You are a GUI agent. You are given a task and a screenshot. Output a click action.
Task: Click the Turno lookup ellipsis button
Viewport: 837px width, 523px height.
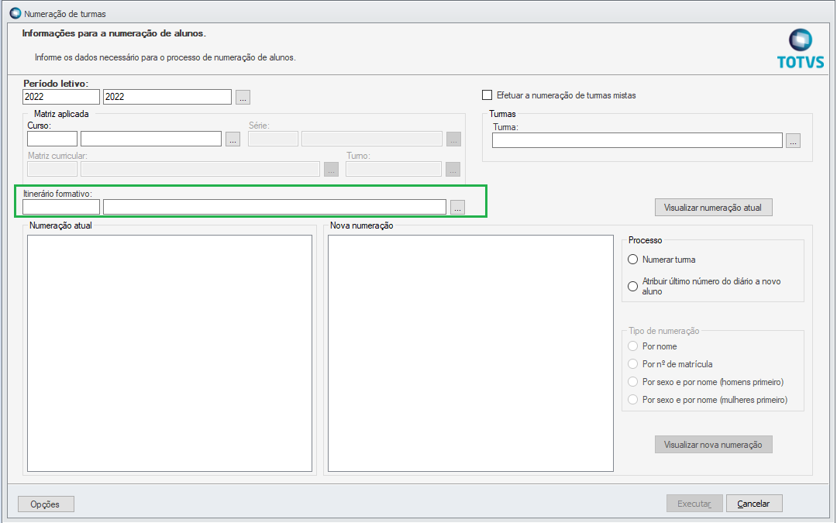coord(453,170)
